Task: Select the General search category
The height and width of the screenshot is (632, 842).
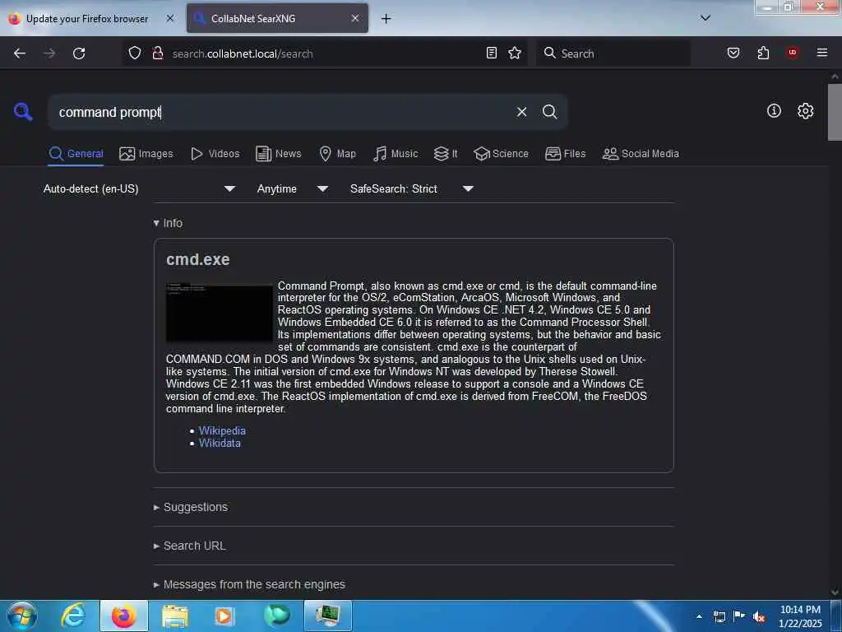Action: pos(76,154)
